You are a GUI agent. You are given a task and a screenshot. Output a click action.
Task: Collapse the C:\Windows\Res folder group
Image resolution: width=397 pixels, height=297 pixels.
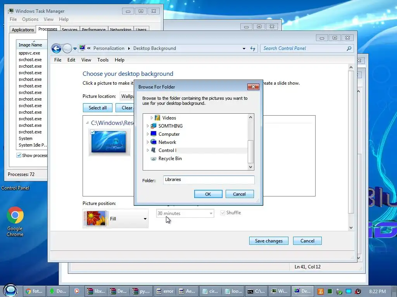pos(87,123)
